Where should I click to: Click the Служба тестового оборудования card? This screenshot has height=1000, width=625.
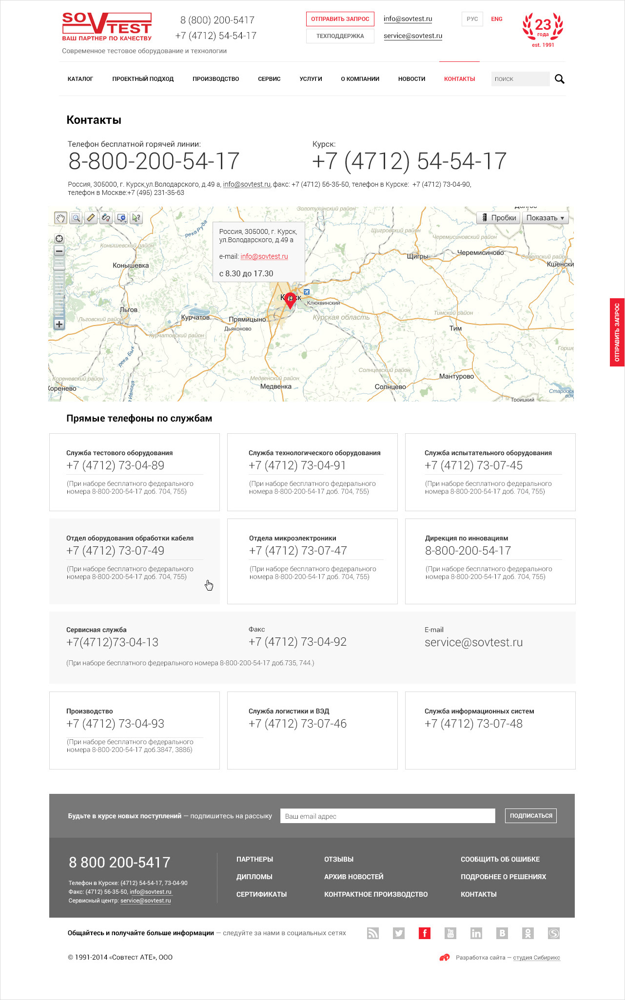click(135, 472)
